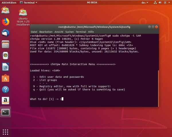
Task: Open the Show Applications grid
Action: (5, 132)
